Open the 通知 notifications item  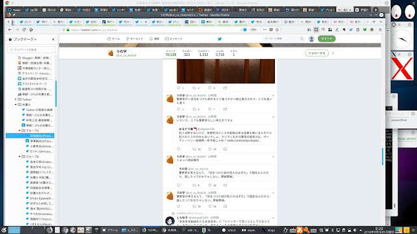(154, 39)
